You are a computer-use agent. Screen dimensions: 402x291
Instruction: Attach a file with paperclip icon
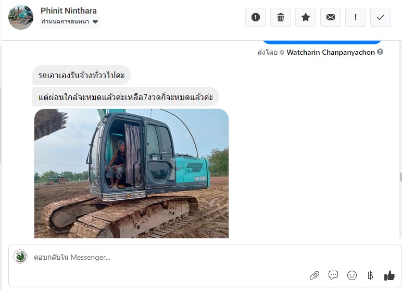314,275
